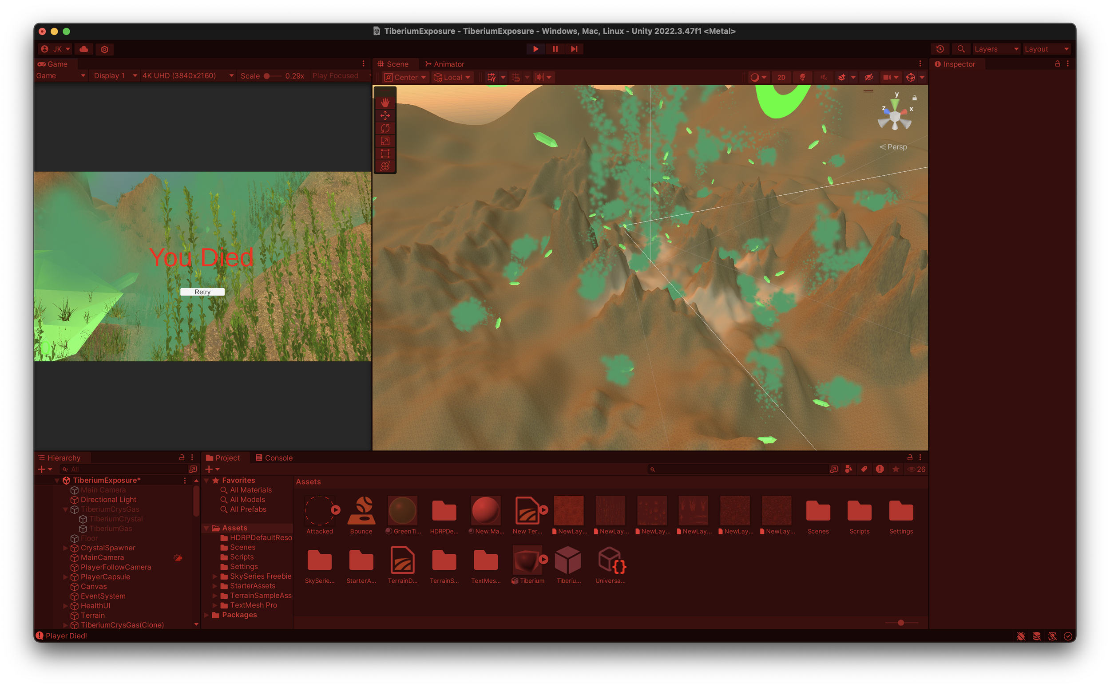
Task: Select the Rotate tool
Action: pyautogui.click(x=385, y=128)
